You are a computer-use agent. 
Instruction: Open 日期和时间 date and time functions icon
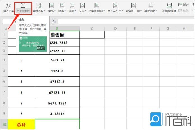(97, 6)
